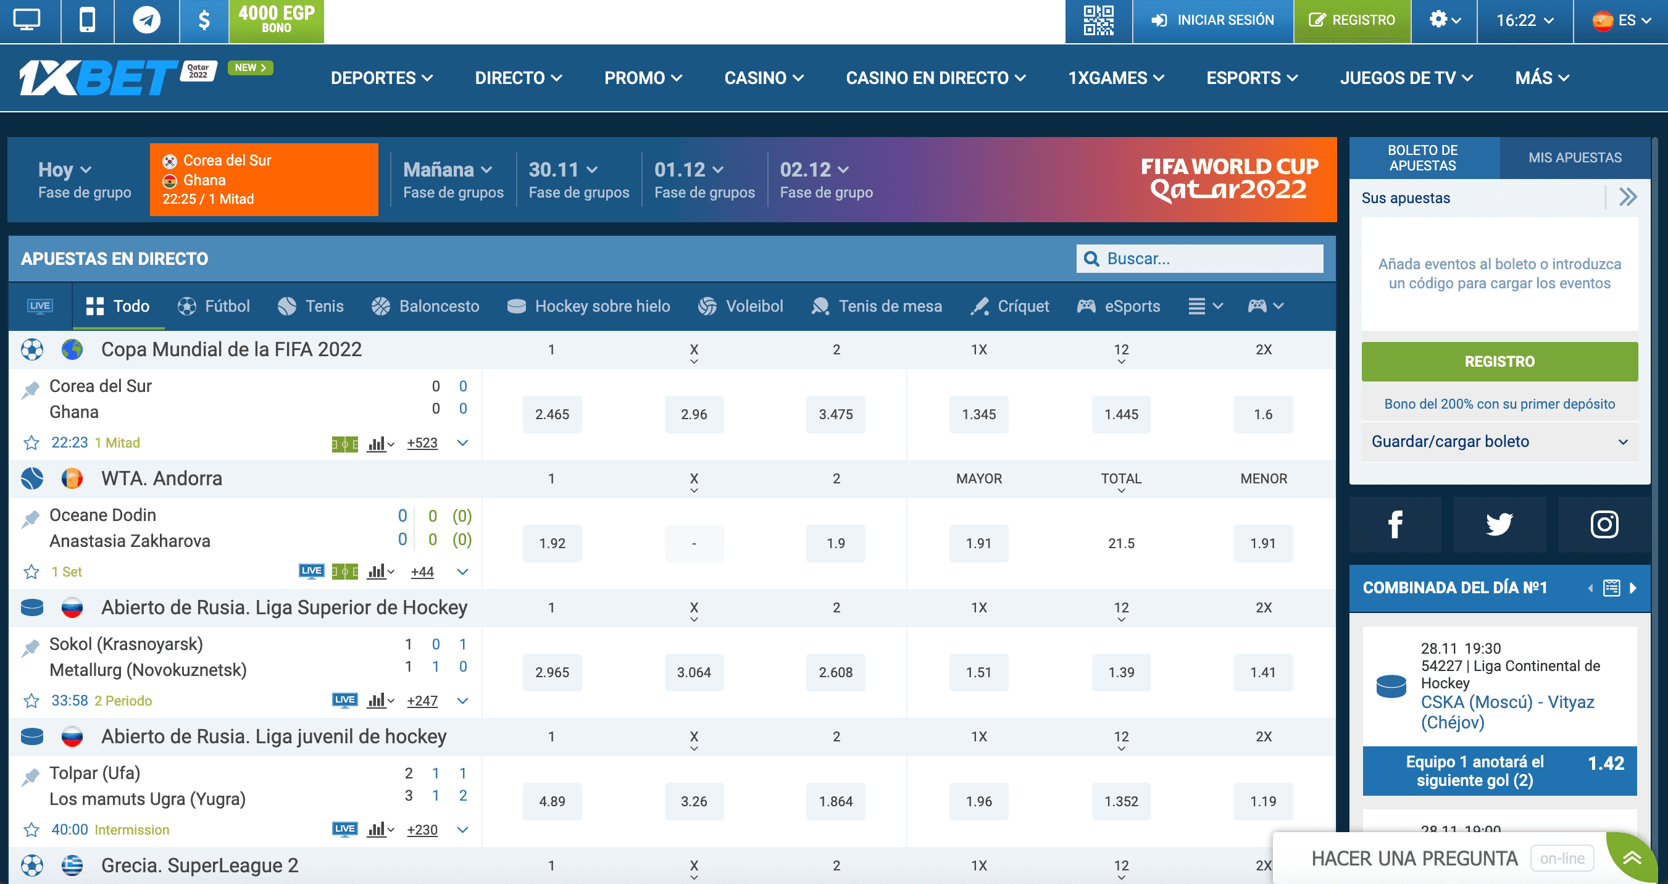1668x884 pixels.
Task: Click tennis ball icon beside WTA. Andorra
Action: coord(31,478)
